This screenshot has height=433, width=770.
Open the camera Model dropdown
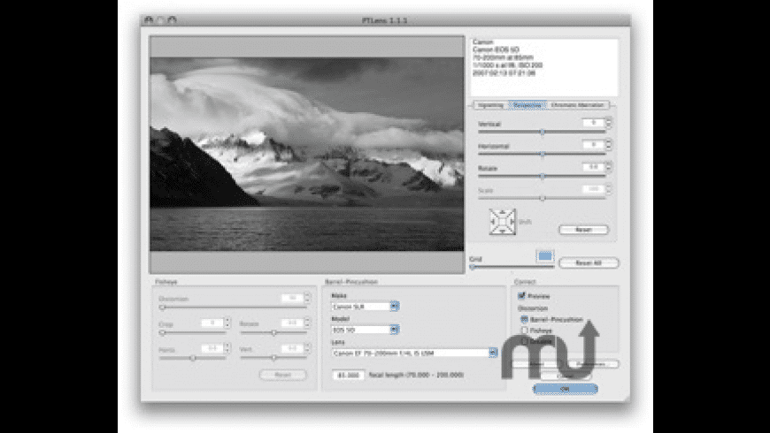366,330
